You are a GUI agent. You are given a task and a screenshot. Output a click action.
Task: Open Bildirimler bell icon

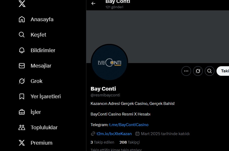point(22,50)
